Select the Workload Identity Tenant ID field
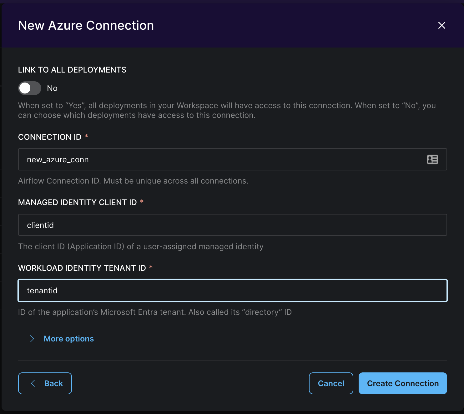The width and height of the screenshot is (464, 414). click(x=232, y=290)
